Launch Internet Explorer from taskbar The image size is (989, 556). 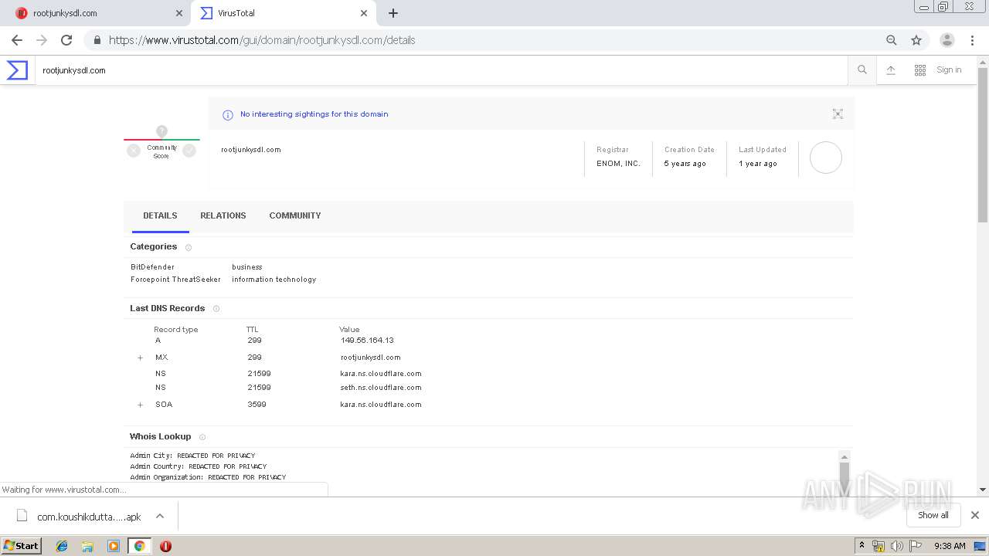coord(62,546)
